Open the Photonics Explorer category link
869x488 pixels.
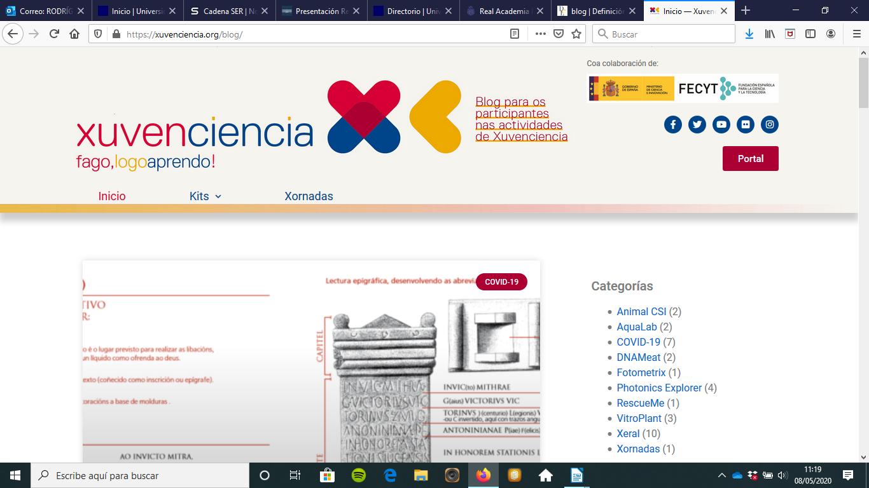click(x=659, y=388)
